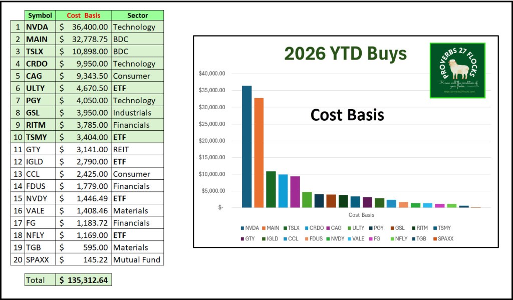Click the purple CAG chart bar

pos(295,191)
